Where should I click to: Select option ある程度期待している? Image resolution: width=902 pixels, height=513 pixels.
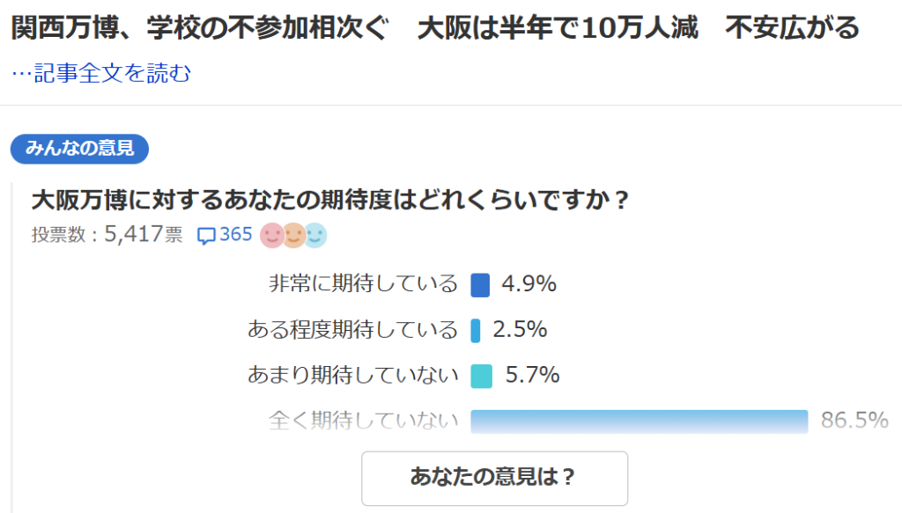click(352, 330)
